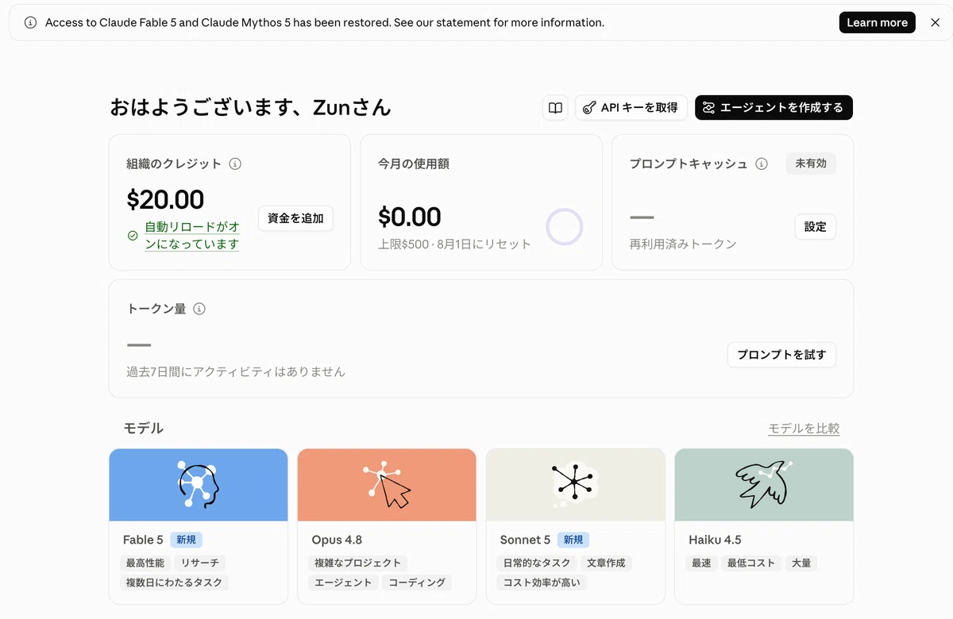The width and height of the screenshot is (953, 619).
Task: Click 過去7日間にアクティビティはありません text
Action: tap(236, 371)
